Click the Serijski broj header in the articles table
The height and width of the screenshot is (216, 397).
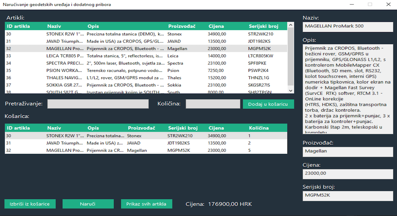[263, 26]
